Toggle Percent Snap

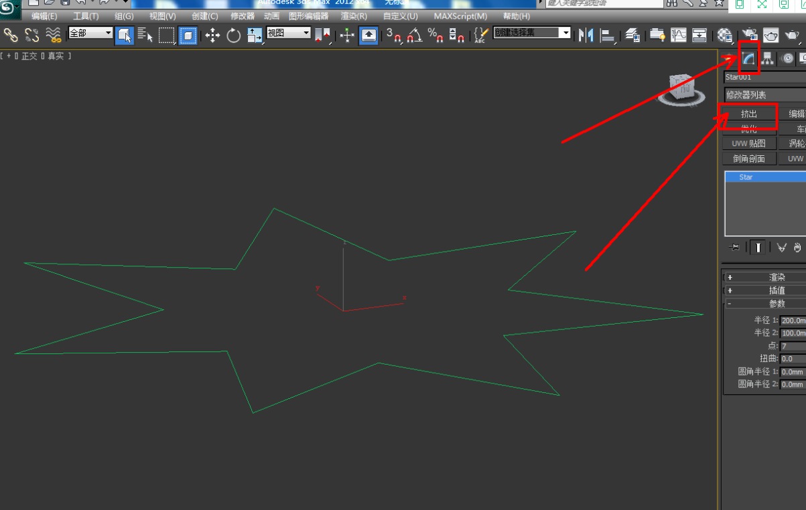tap(435, 35)
